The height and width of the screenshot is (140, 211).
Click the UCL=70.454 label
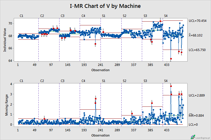198,21
